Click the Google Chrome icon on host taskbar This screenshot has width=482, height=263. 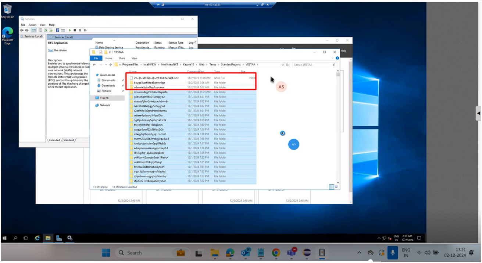(x=276, y=253)
